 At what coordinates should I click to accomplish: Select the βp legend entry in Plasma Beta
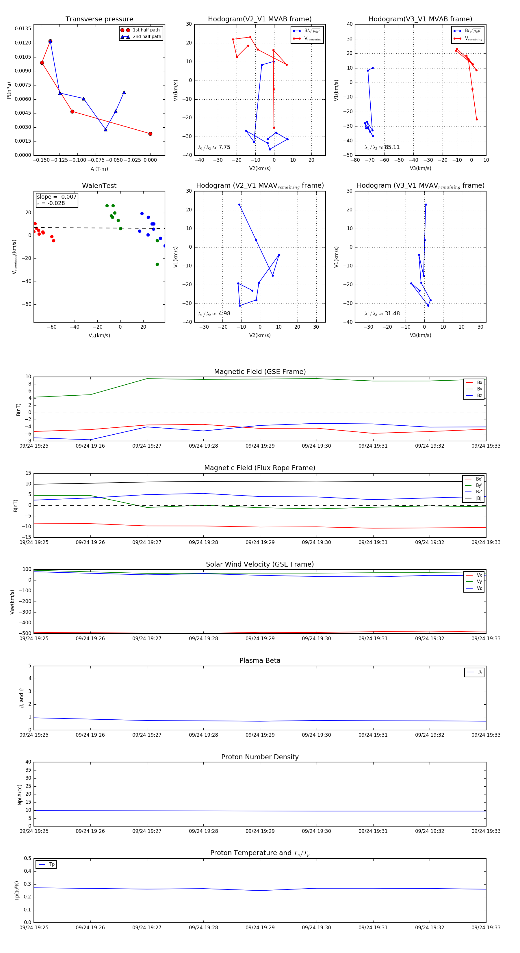pos(474,672)
